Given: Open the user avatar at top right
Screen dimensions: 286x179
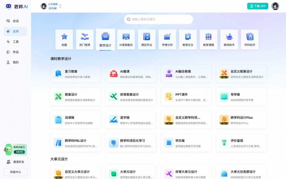Looking at the screenshot, I should click(275, 6).
